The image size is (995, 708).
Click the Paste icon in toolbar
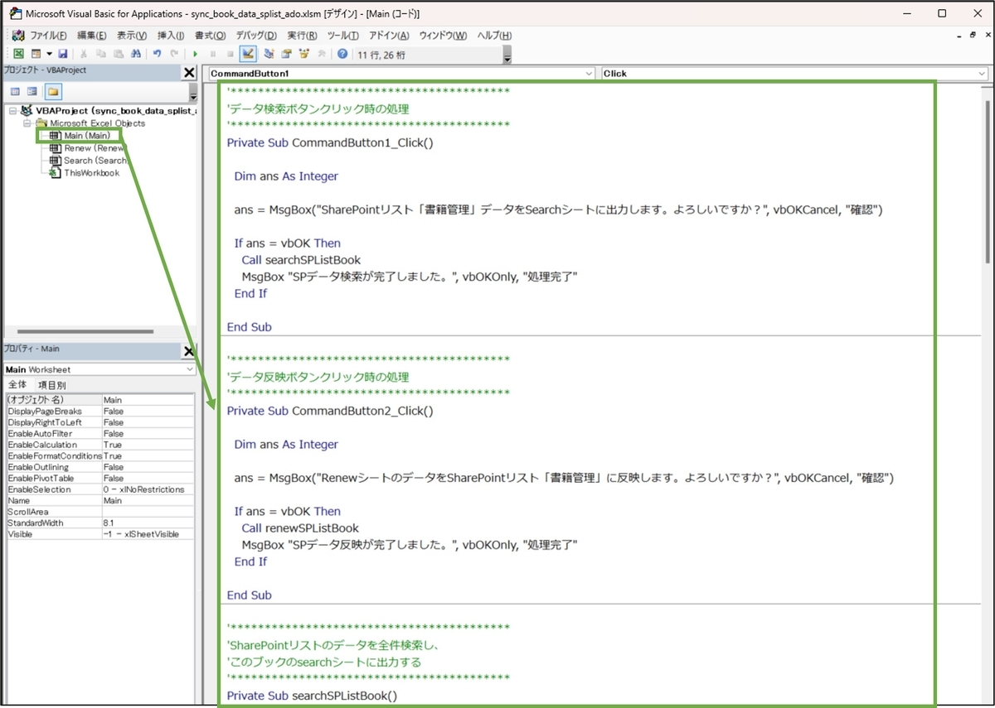(x=119, y=54)
